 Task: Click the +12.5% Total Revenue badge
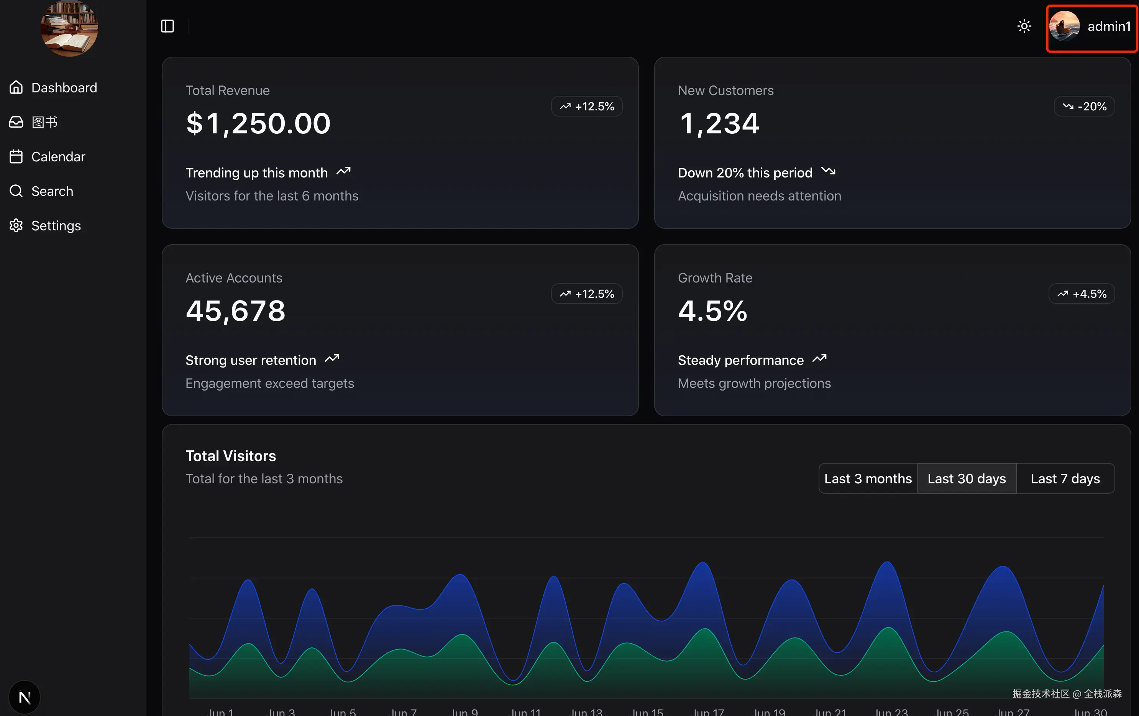[586, 107]
